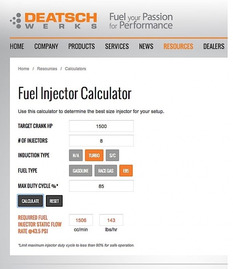Focus the # of Injectors field
This screenshot has width=233, height=269.
pos(101,141)
